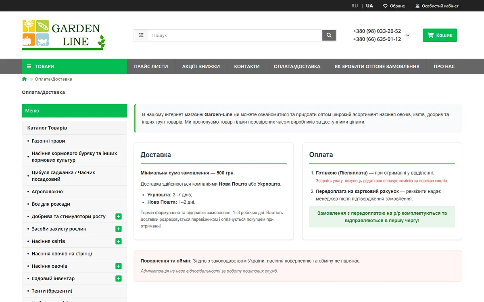Viewport: 484px width, 302px height.
Task: Open Газонні трави category
Action: pos(48,141)
